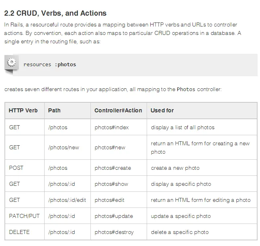Viewport: 260px width, 246px height.
Task: Click the "photos#index" table cell
Action: click(112, 127)
